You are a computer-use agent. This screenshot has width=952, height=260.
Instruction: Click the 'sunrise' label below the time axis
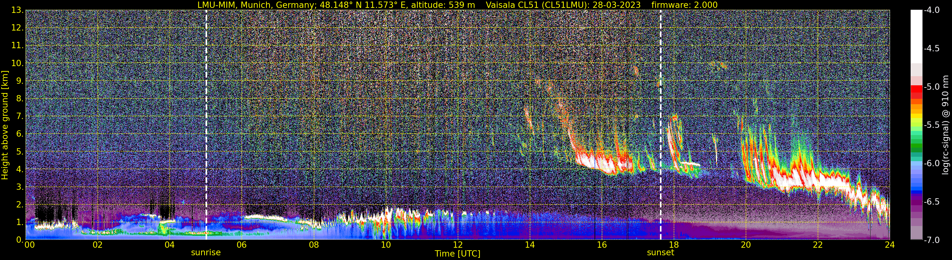coord(206,253)
